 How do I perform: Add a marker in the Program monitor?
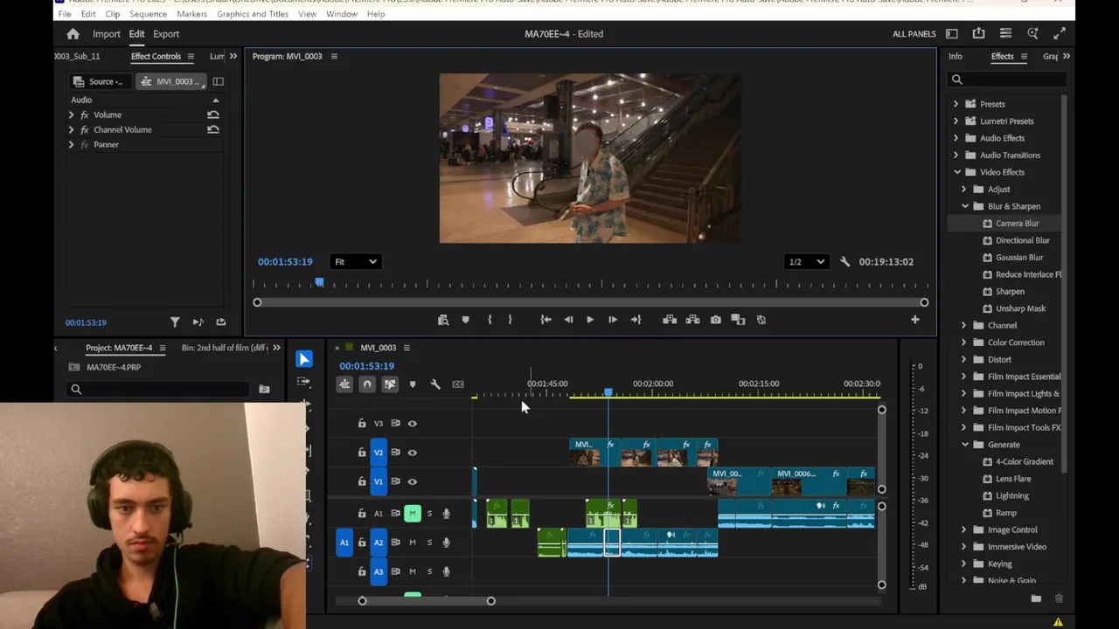tap(465, 320)
